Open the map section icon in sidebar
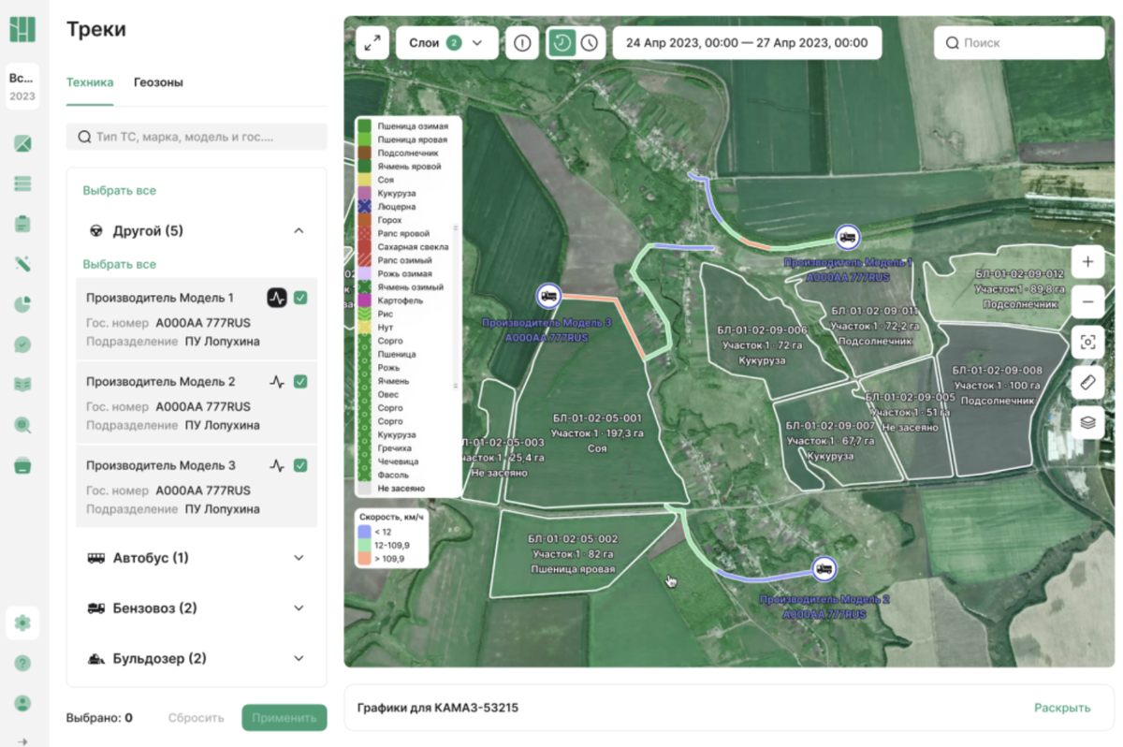The image size is (1123, 747). coord(22,143)
